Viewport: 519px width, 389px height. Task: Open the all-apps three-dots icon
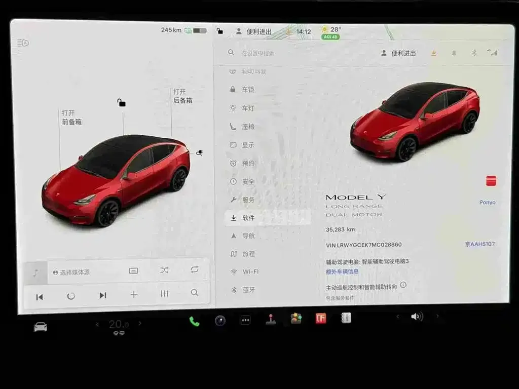[x=245, y=320]
